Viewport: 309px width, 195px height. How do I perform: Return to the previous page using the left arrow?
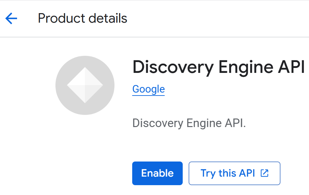pyautogui.click(x=11, y=19)
